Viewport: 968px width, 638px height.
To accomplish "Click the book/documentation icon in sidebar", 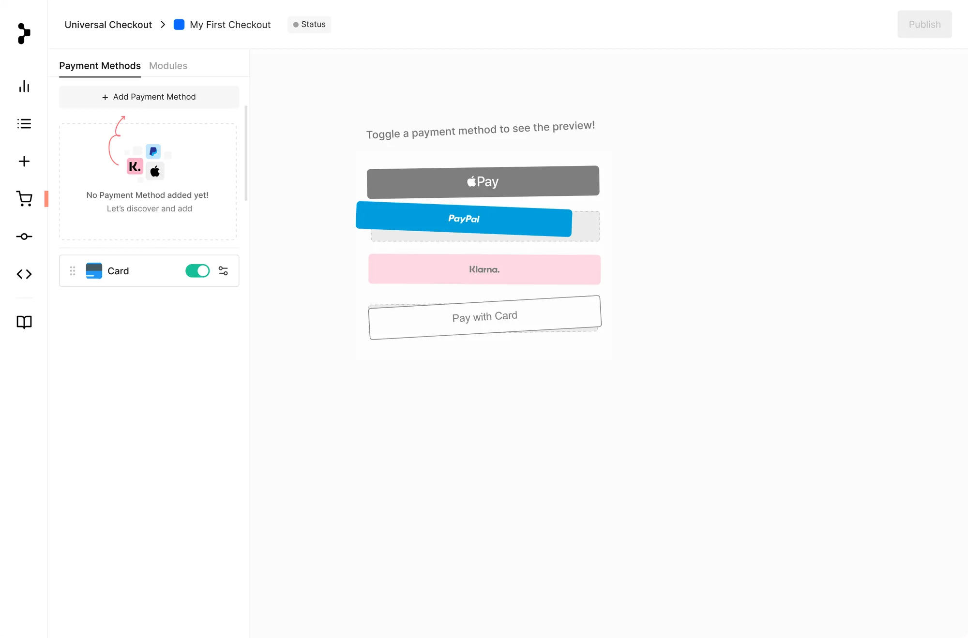I will tap(24, 322).
